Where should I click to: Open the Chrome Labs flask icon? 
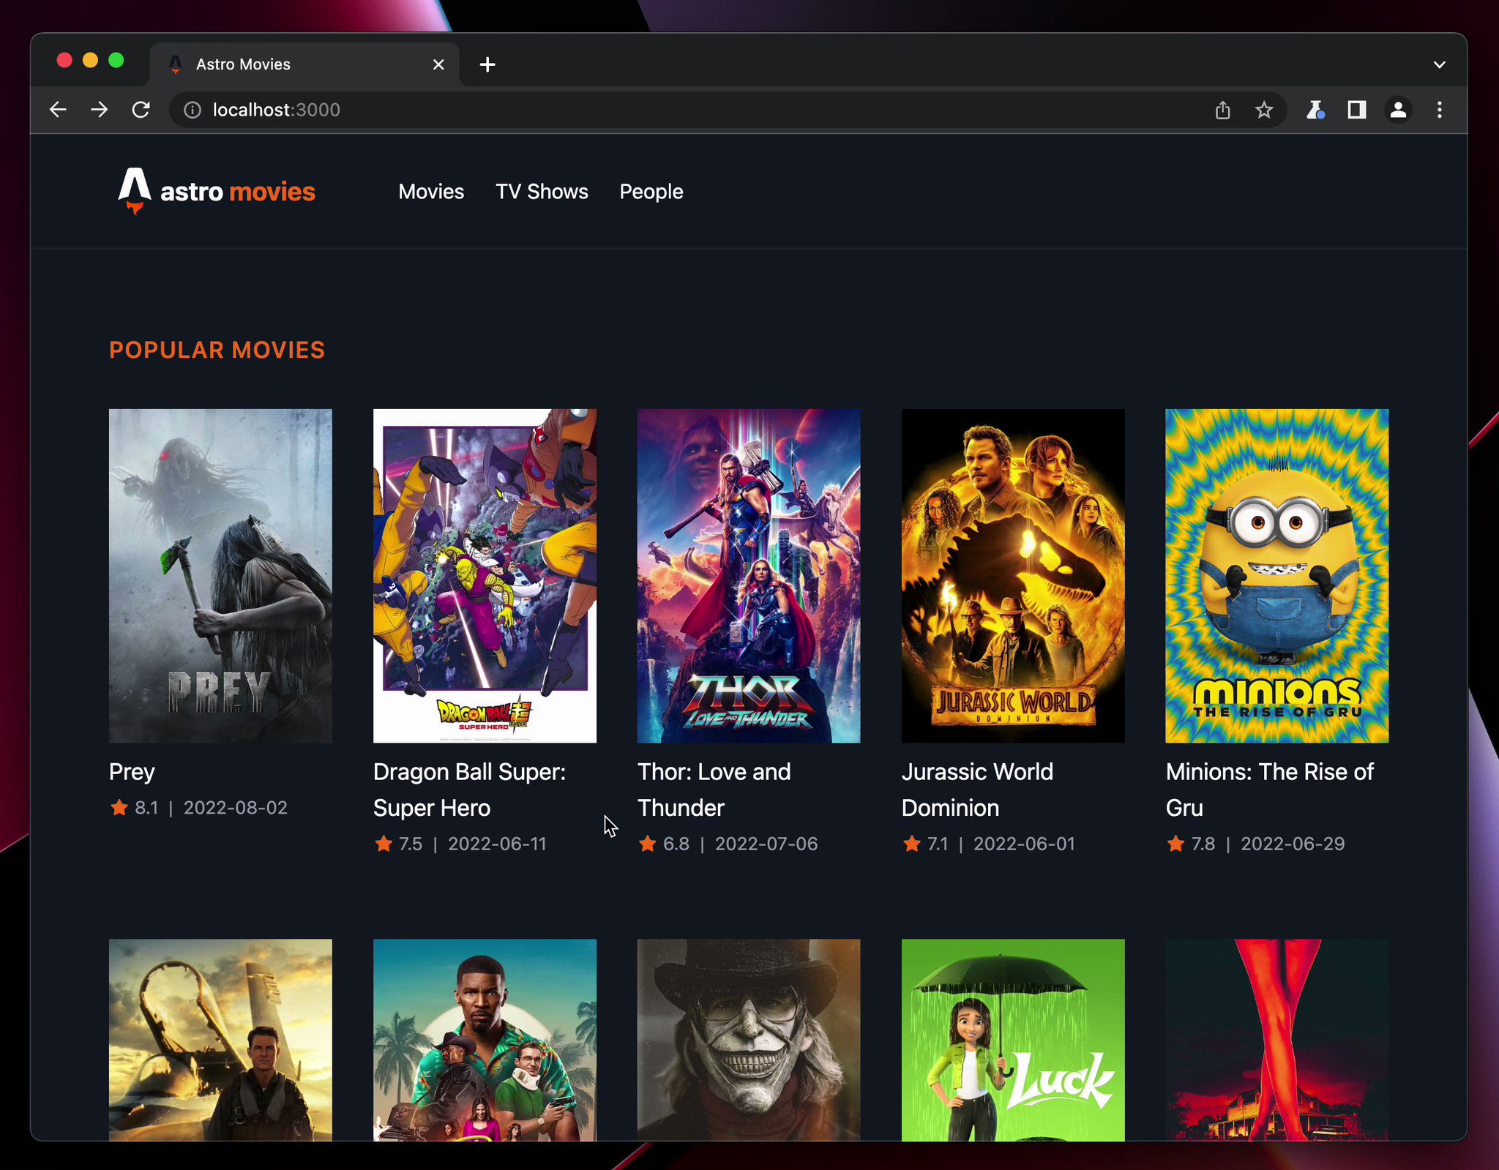pyautogui.click(x=1315, y=110)
